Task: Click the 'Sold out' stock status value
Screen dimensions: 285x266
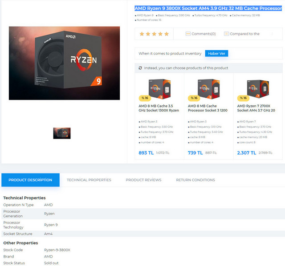Action: pyautogui.click(x=51, y=263)
